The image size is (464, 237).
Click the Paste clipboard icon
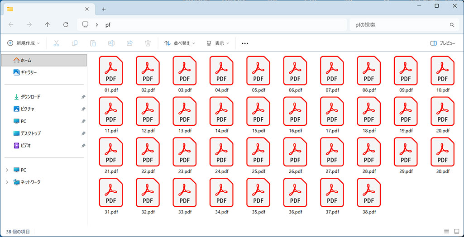[x=93, y=43]
